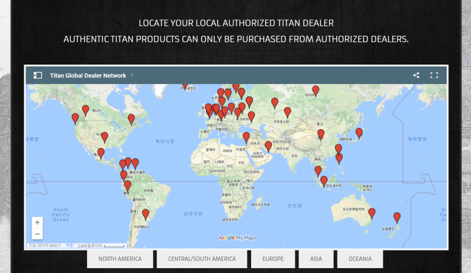
Task: Click the map data ©2017 attribution text
Action: click(x=44, y=246)
